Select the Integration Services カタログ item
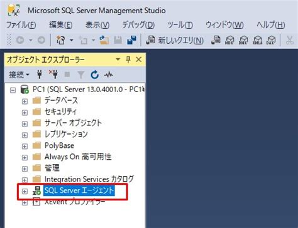 (x=89, y=179)
